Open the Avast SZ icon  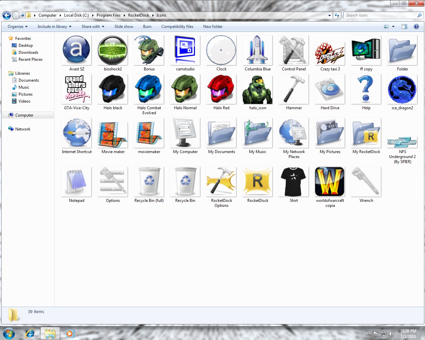[x=76, y=50]
